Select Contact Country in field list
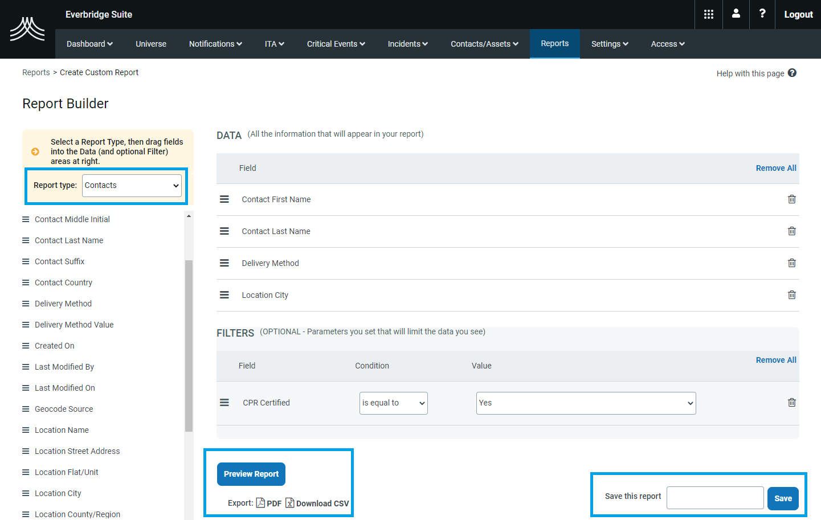The width and height of the screenshot is (821, 520). [x=63, y=282]
